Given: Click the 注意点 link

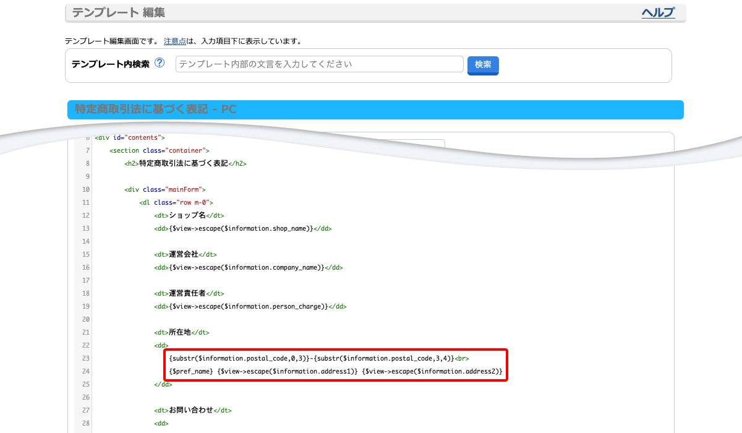Looking at the screenshot, I should pyautogui.click(x=175, y=41).
